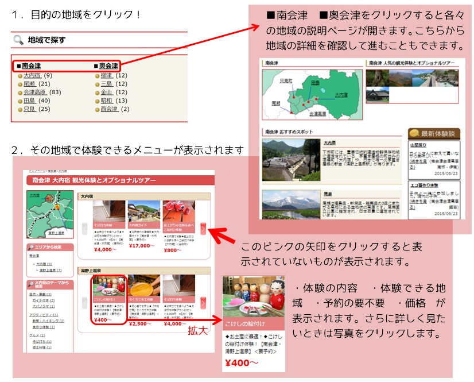Click the search icon next to エリアから検索
Viewport: 474px width, 382px height.
(x=32, y=247)
